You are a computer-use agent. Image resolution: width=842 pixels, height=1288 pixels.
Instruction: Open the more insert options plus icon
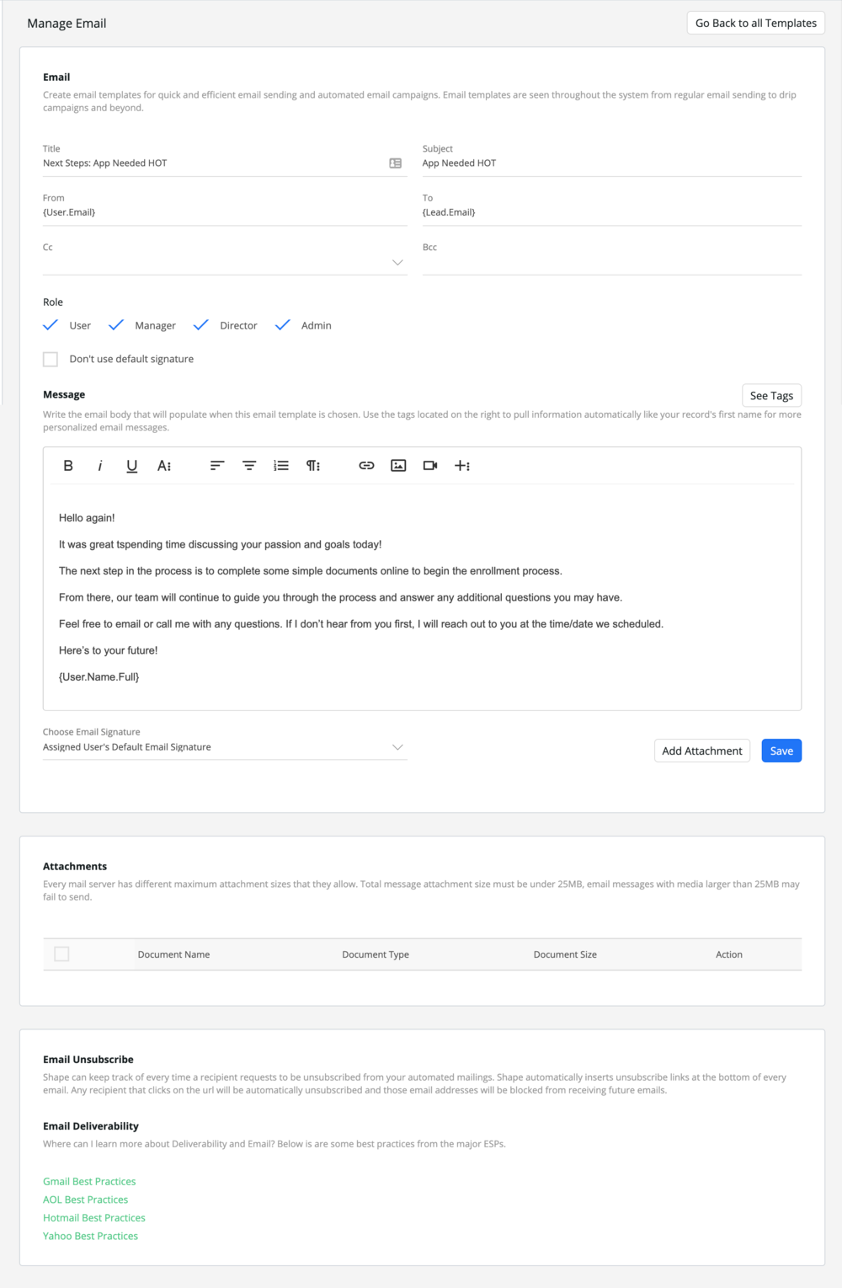tap(462, 466)
